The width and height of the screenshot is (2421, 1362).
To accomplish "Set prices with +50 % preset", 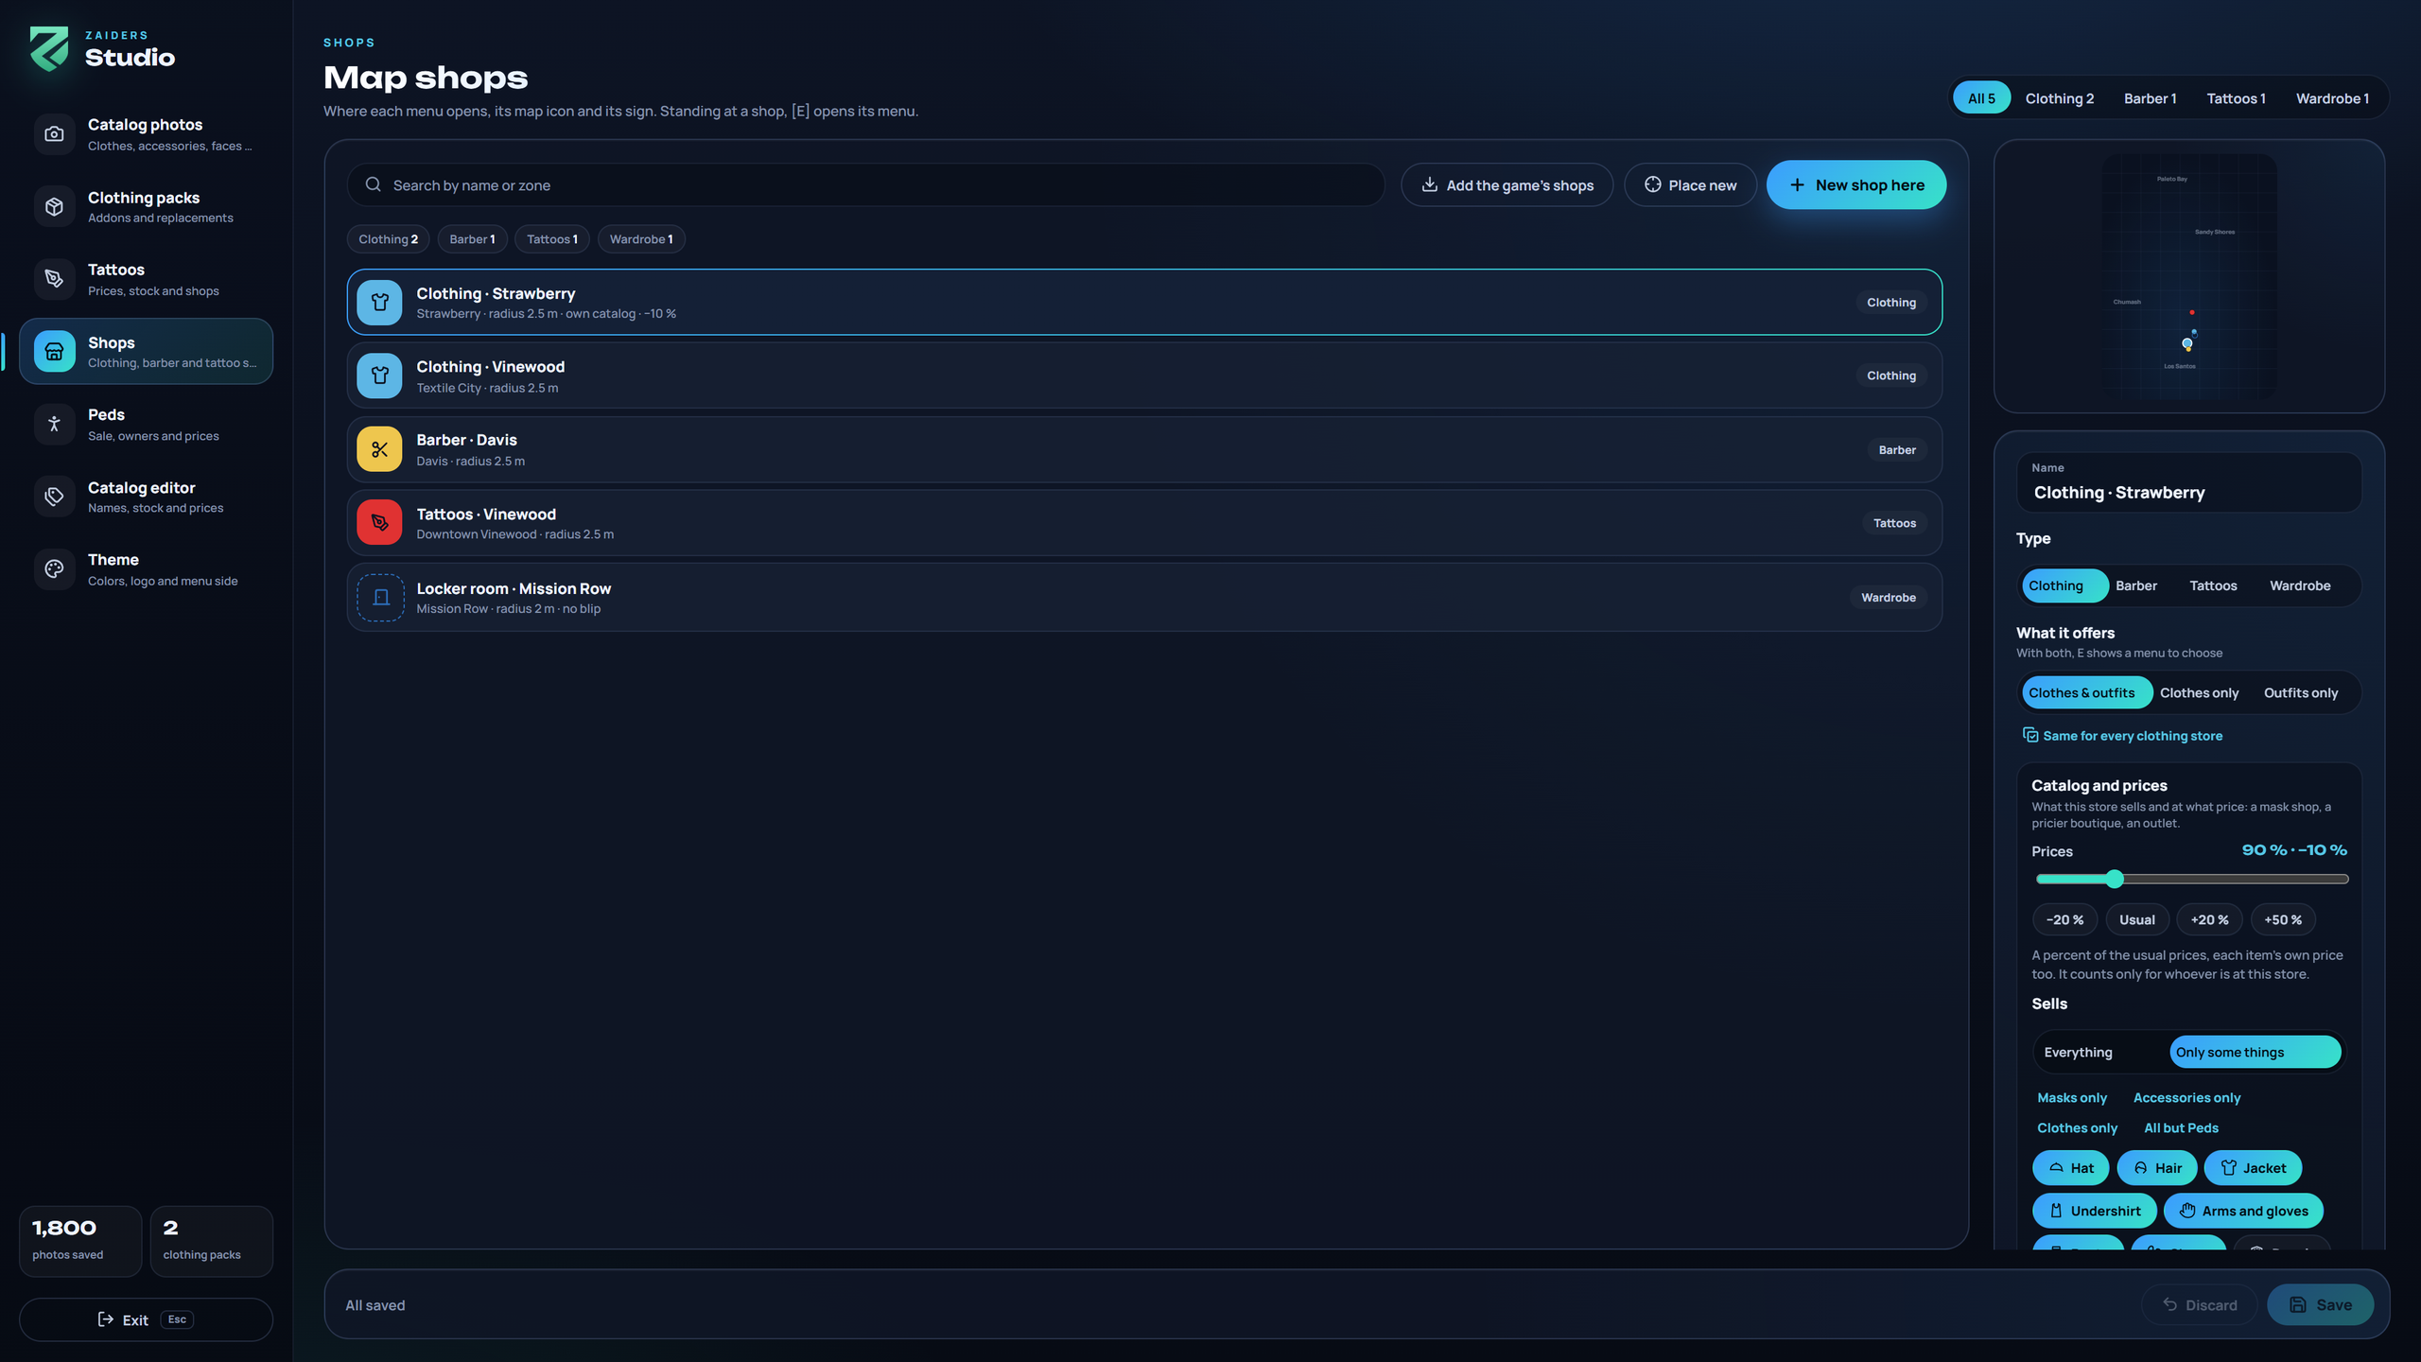I will (2283, 919).
